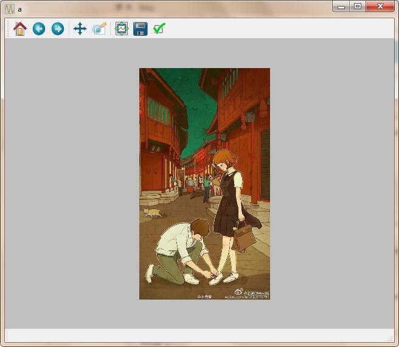Minimize the figure window

point(341,7)
